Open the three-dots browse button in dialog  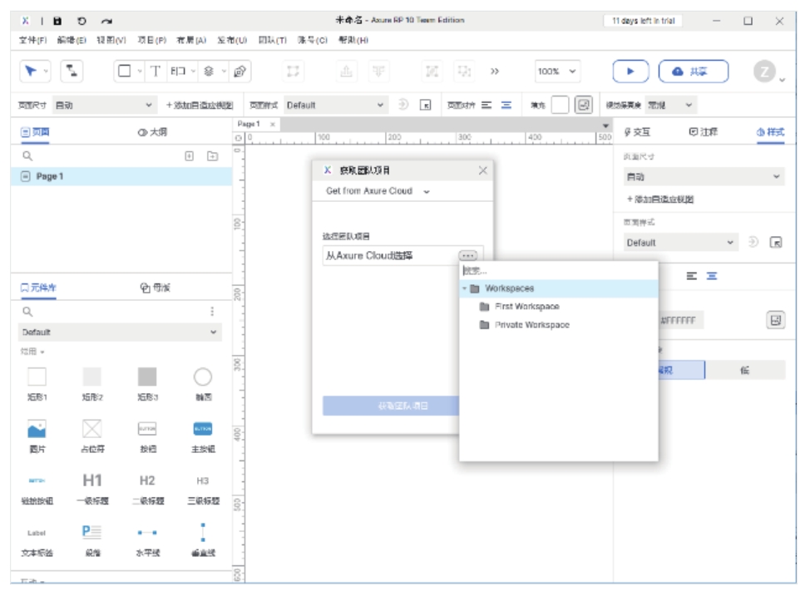click(468, 256)
